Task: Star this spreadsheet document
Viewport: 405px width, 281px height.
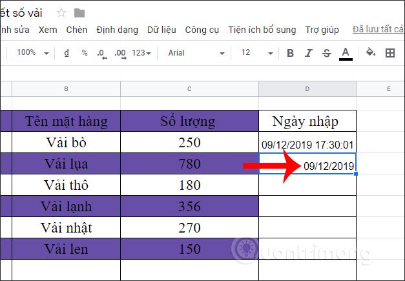Action: tap(61, 13)
